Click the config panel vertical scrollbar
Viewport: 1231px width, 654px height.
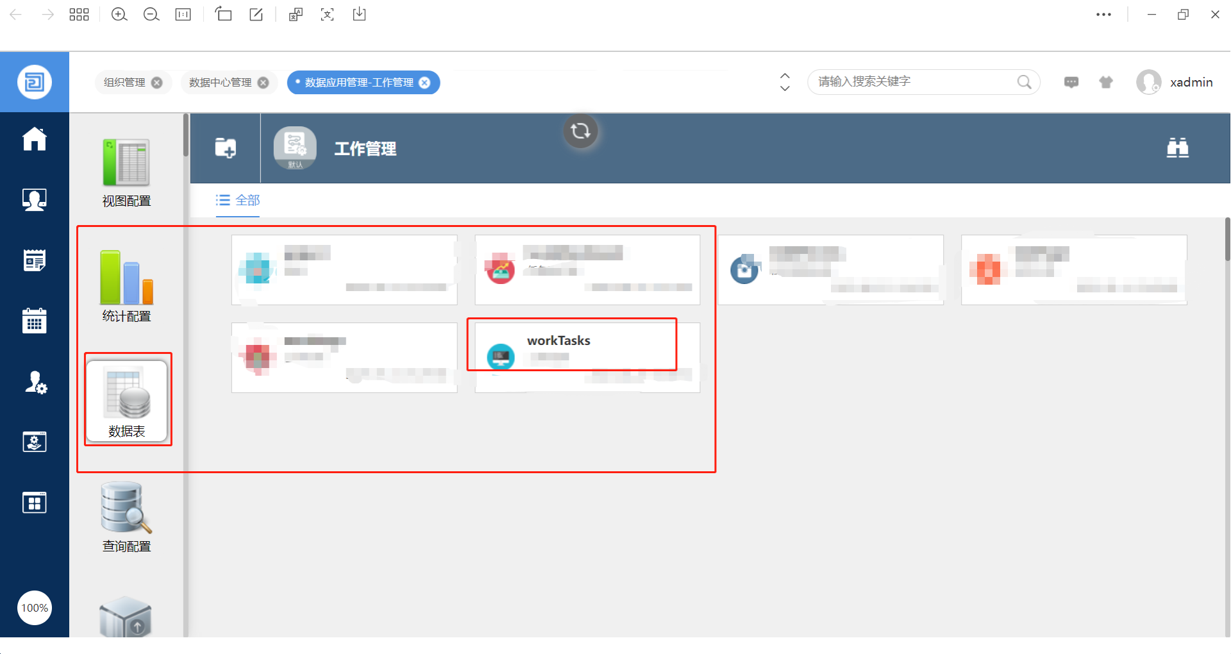click(x=185, y=135)
